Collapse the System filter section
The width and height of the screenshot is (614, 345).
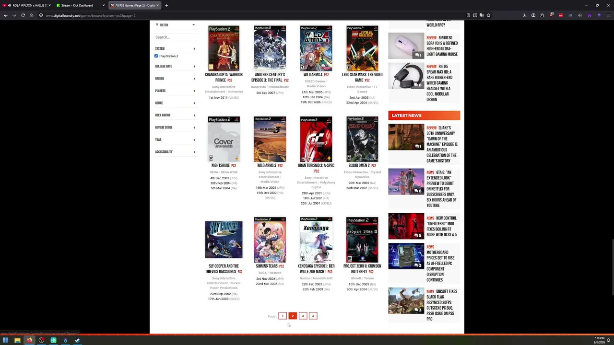click(175, 48)
